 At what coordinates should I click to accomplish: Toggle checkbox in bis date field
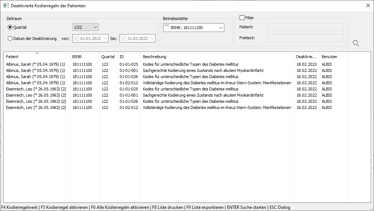123,38
